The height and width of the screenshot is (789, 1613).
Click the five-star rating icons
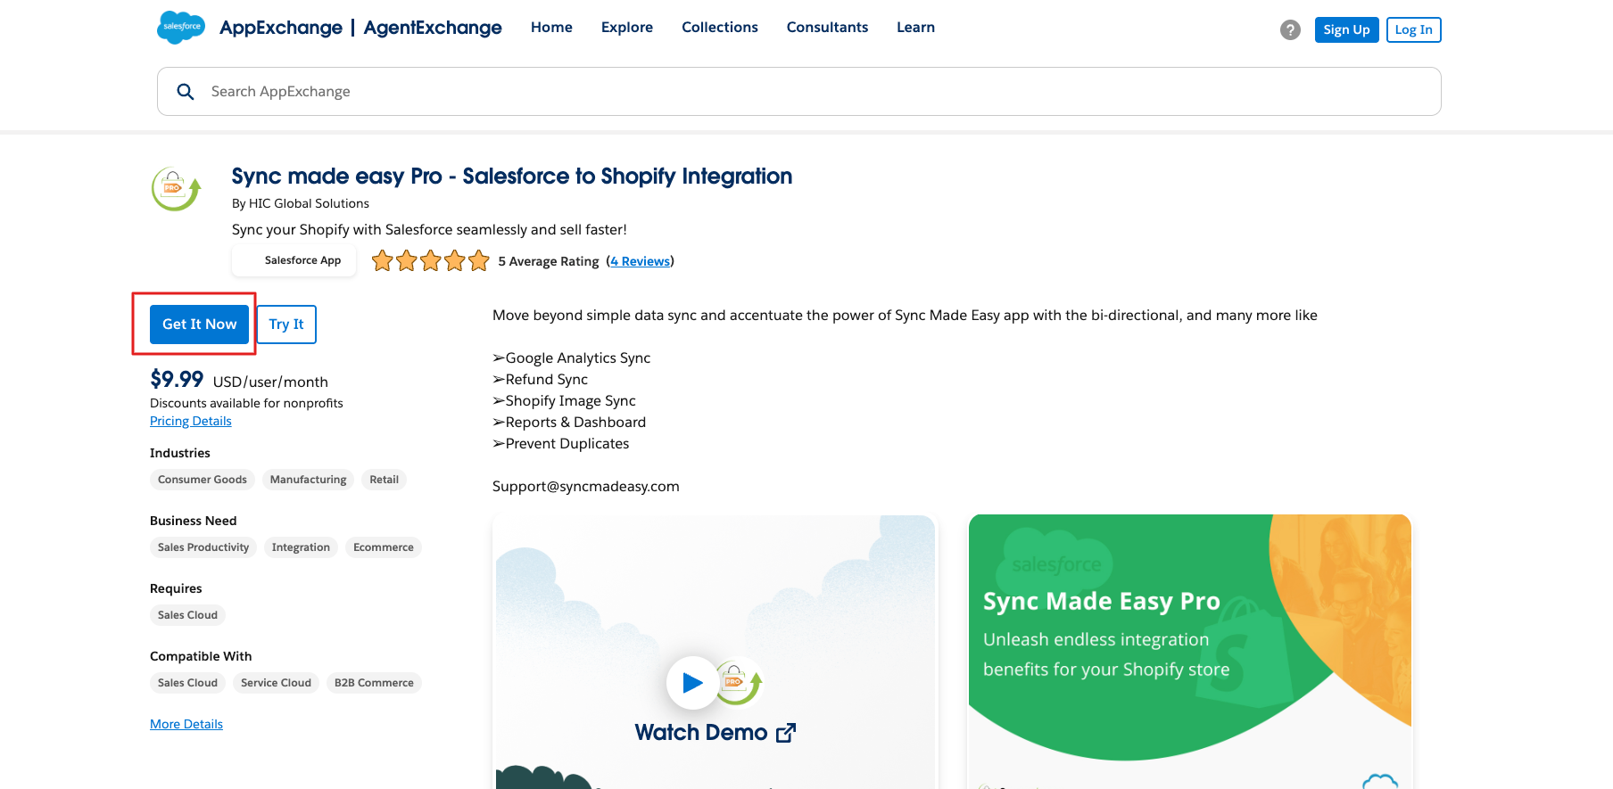[431, 261]
